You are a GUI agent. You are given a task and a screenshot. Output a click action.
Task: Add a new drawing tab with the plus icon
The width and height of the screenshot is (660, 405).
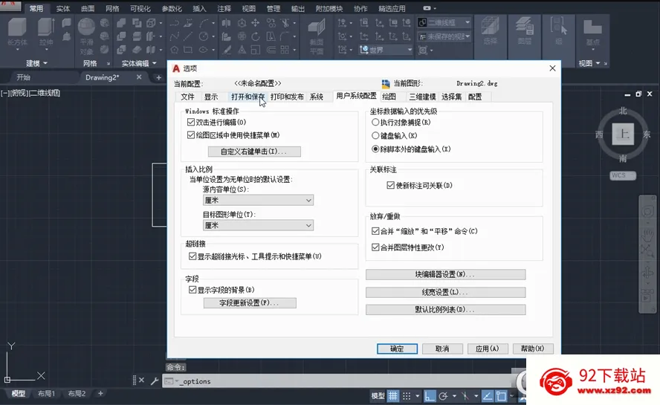(x=159, y=77)
